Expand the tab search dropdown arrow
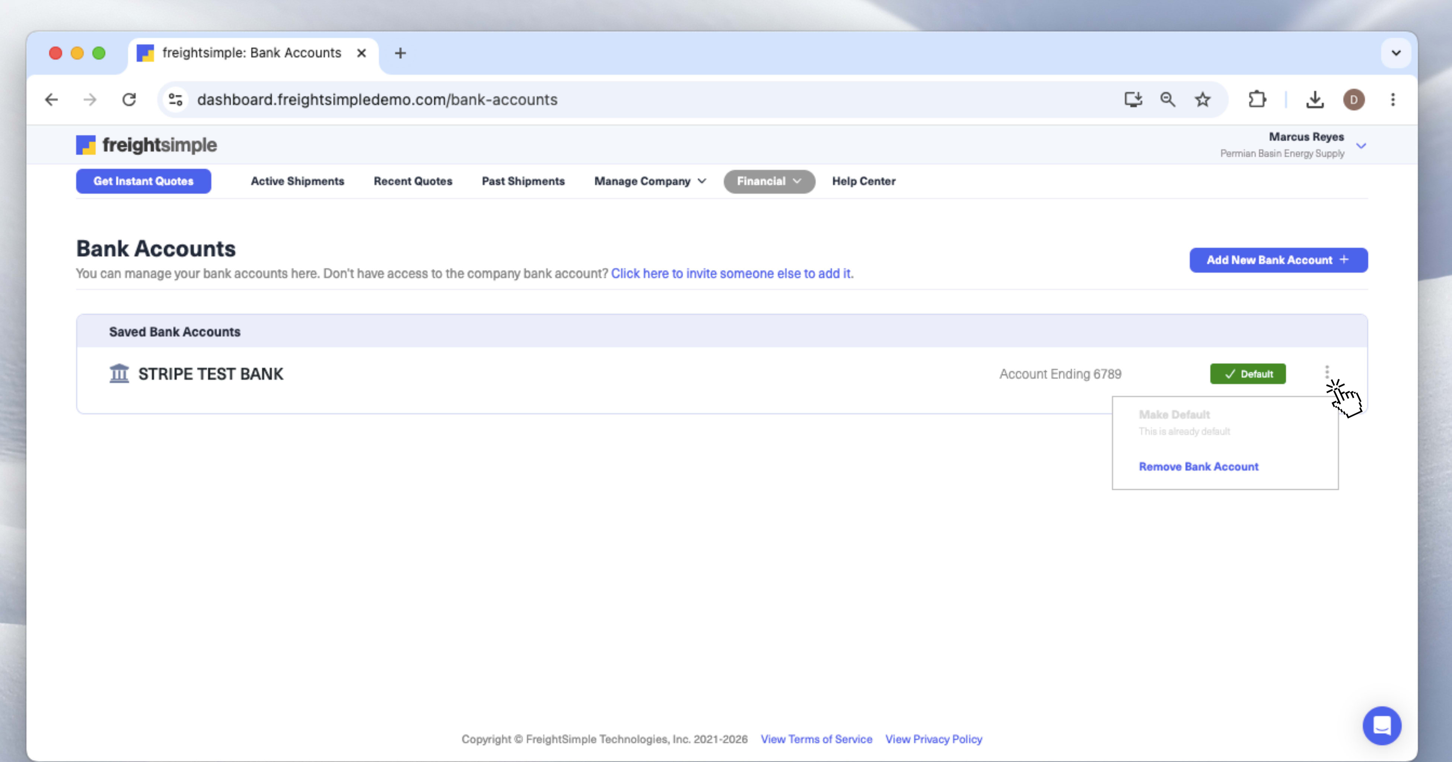 [1396, 53]
